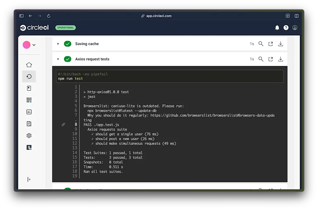Open the Settings sidebar item
318x210 pixels.
(29, 135)
